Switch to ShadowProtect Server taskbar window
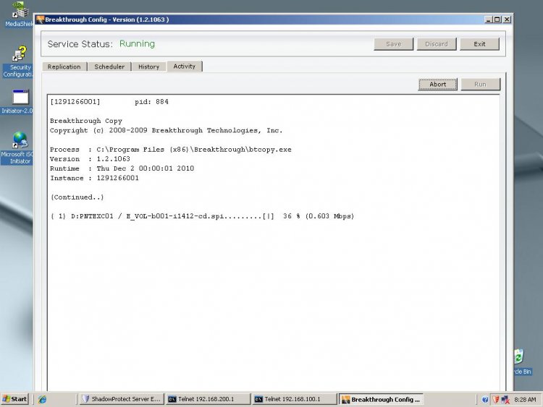 tap(122, 399)
